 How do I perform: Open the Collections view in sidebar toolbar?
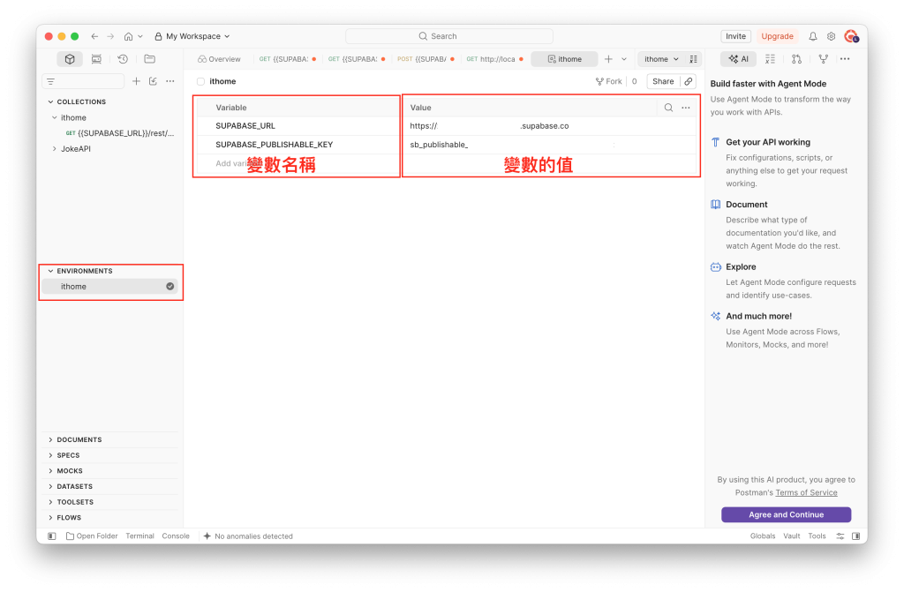coord(70,59)
